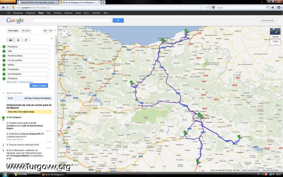
Task: Open Búsqueda in Google top bar
Action: [18, 13]
